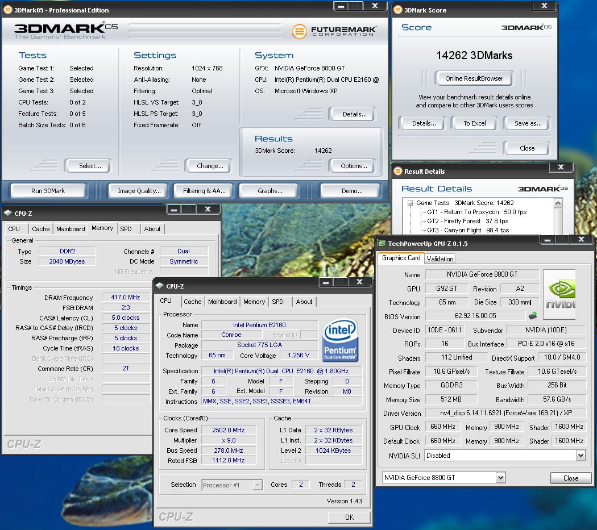Click the GPU Name field in GPU-Z
Viewport: 597px width, 530px height.
482,274
